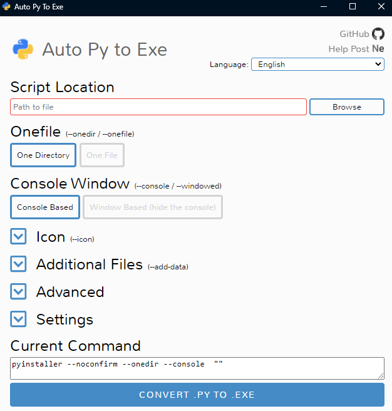This screenshot has width=392, height=411.
Task: Click the (--onedir / --onefile) hint text
Action: tap(100, 134)
